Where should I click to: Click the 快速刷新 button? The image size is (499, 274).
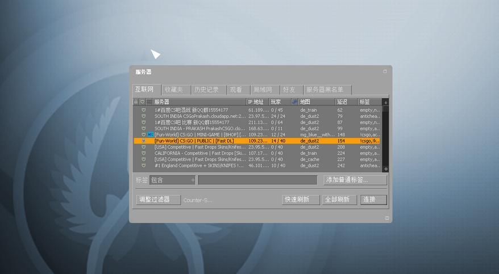point(301,200)
